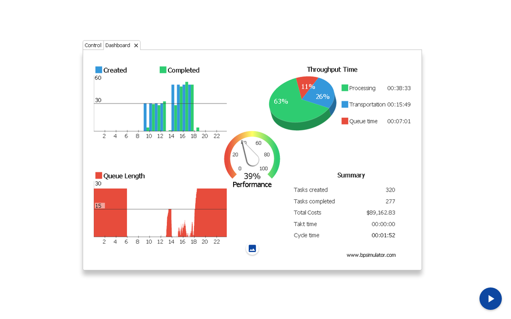The image size is (511, 319).
Task: Click the Total Costs value $89,162.83
Action: coord(381,213)
